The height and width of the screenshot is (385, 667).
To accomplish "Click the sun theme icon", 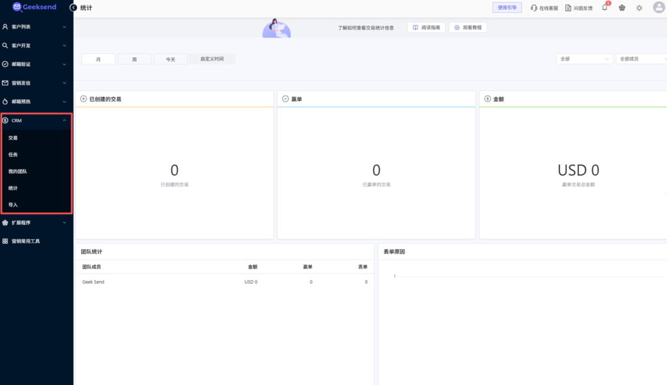I will pyautogui.click(x=639, y=8).
